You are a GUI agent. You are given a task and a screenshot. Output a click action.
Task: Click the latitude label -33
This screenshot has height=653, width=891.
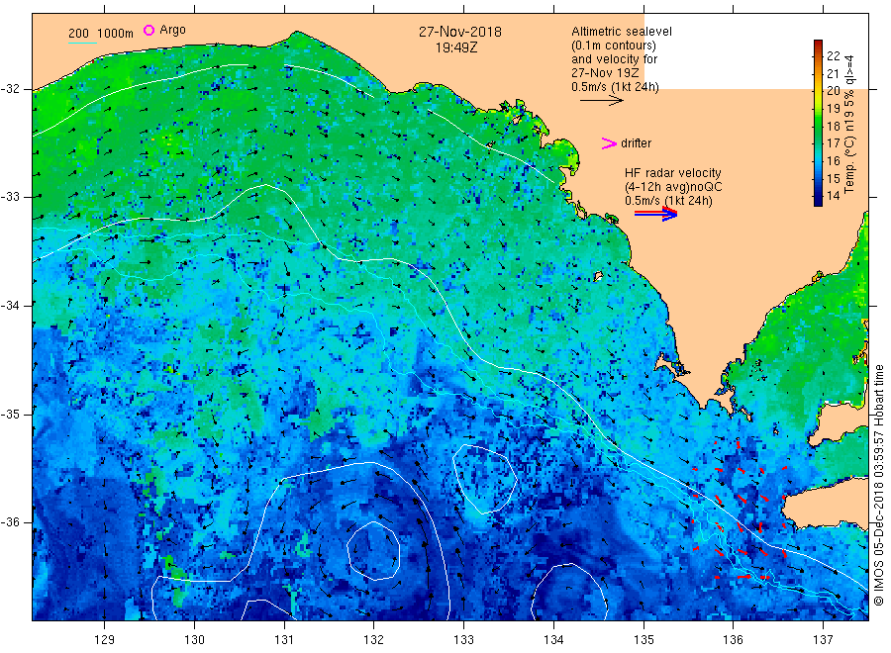[10, 197]
